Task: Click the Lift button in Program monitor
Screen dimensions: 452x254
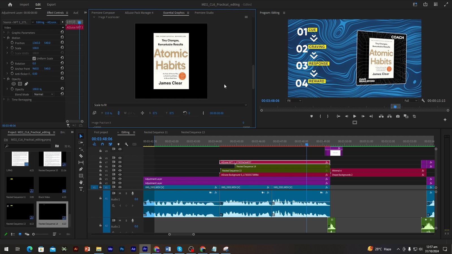Action: point(381,116)
